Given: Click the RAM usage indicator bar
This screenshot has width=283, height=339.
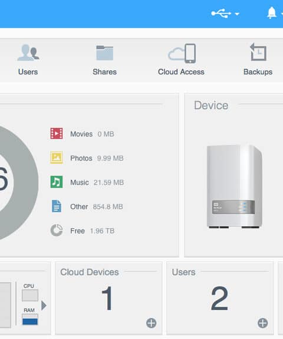Looking at the screenshot, I should [30, 320].
